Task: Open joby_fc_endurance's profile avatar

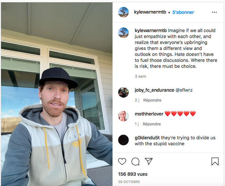Action: pyautogui.click(x=123, y=92)
